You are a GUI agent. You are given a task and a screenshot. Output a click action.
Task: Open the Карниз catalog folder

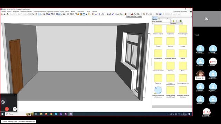pyautogui.click(x=170, y=66)
